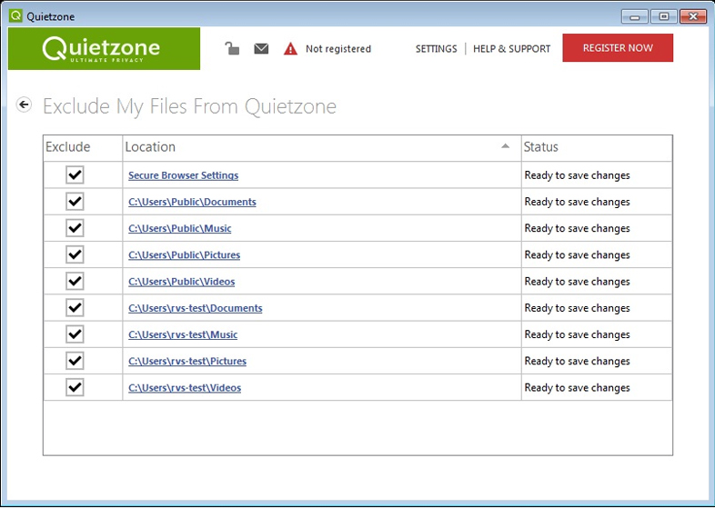Viewport: 715px width, 508px height.
Task: Open HELP & SUPPORT
Action: click(x=511, y=49)
